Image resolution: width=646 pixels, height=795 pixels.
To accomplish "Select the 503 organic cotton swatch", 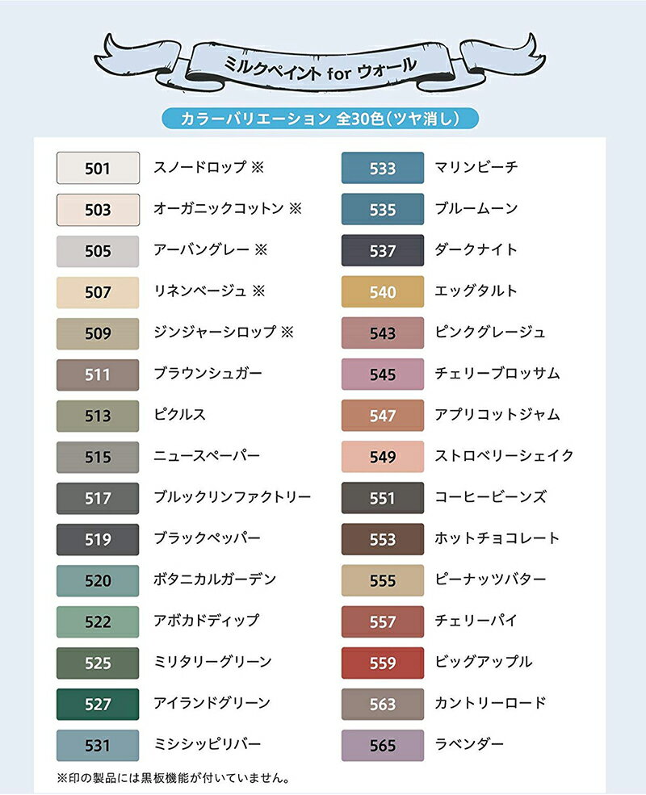I will [98, 209].
